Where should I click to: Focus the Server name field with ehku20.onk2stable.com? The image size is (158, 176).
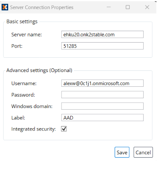[102, 34]
